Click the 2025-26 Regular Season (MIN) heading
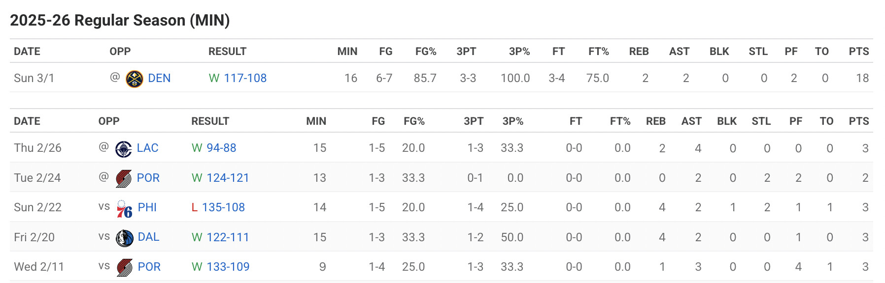885x283 pixels. [x=120, y=20]
